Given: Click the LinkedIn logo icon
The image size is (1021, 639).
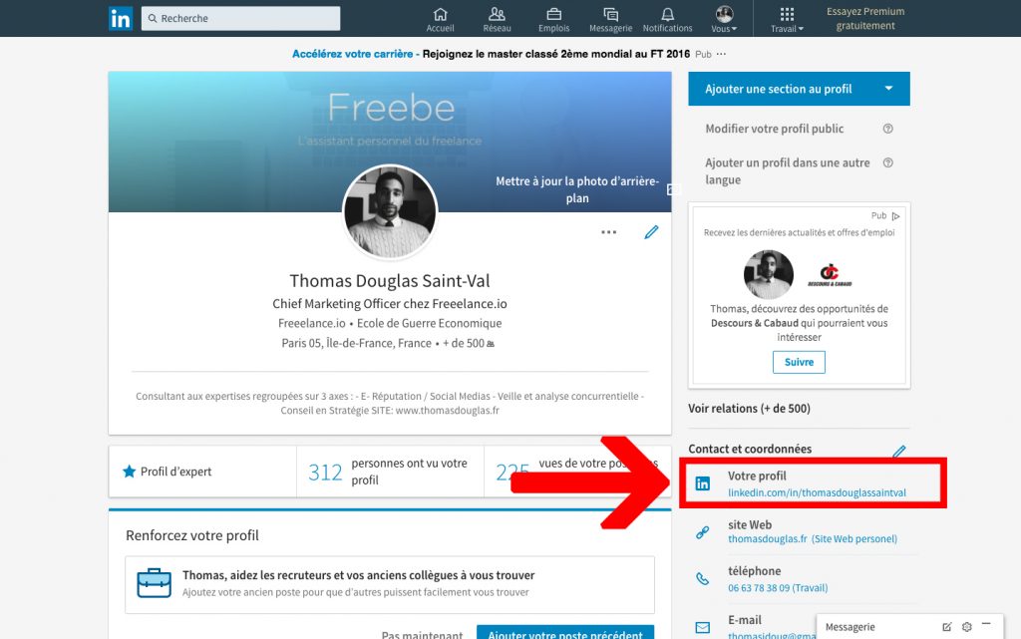Looking at the screenshot, I should (x=121, y=18).
